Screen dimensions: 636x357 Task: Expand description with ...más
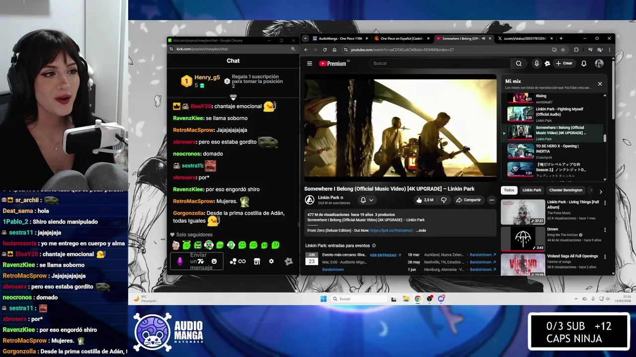(x=420, y=231)
